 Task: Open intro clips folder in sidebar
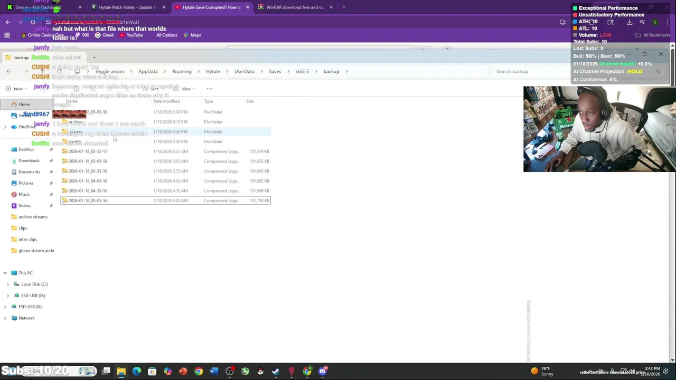[x=27, y=240]
